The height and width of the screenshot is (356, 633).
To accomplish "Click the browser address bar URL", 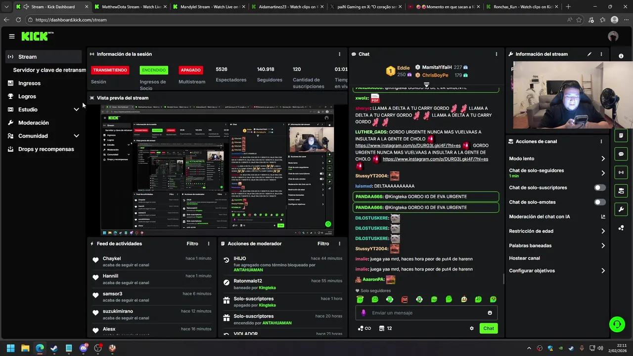I will point(71,20).
